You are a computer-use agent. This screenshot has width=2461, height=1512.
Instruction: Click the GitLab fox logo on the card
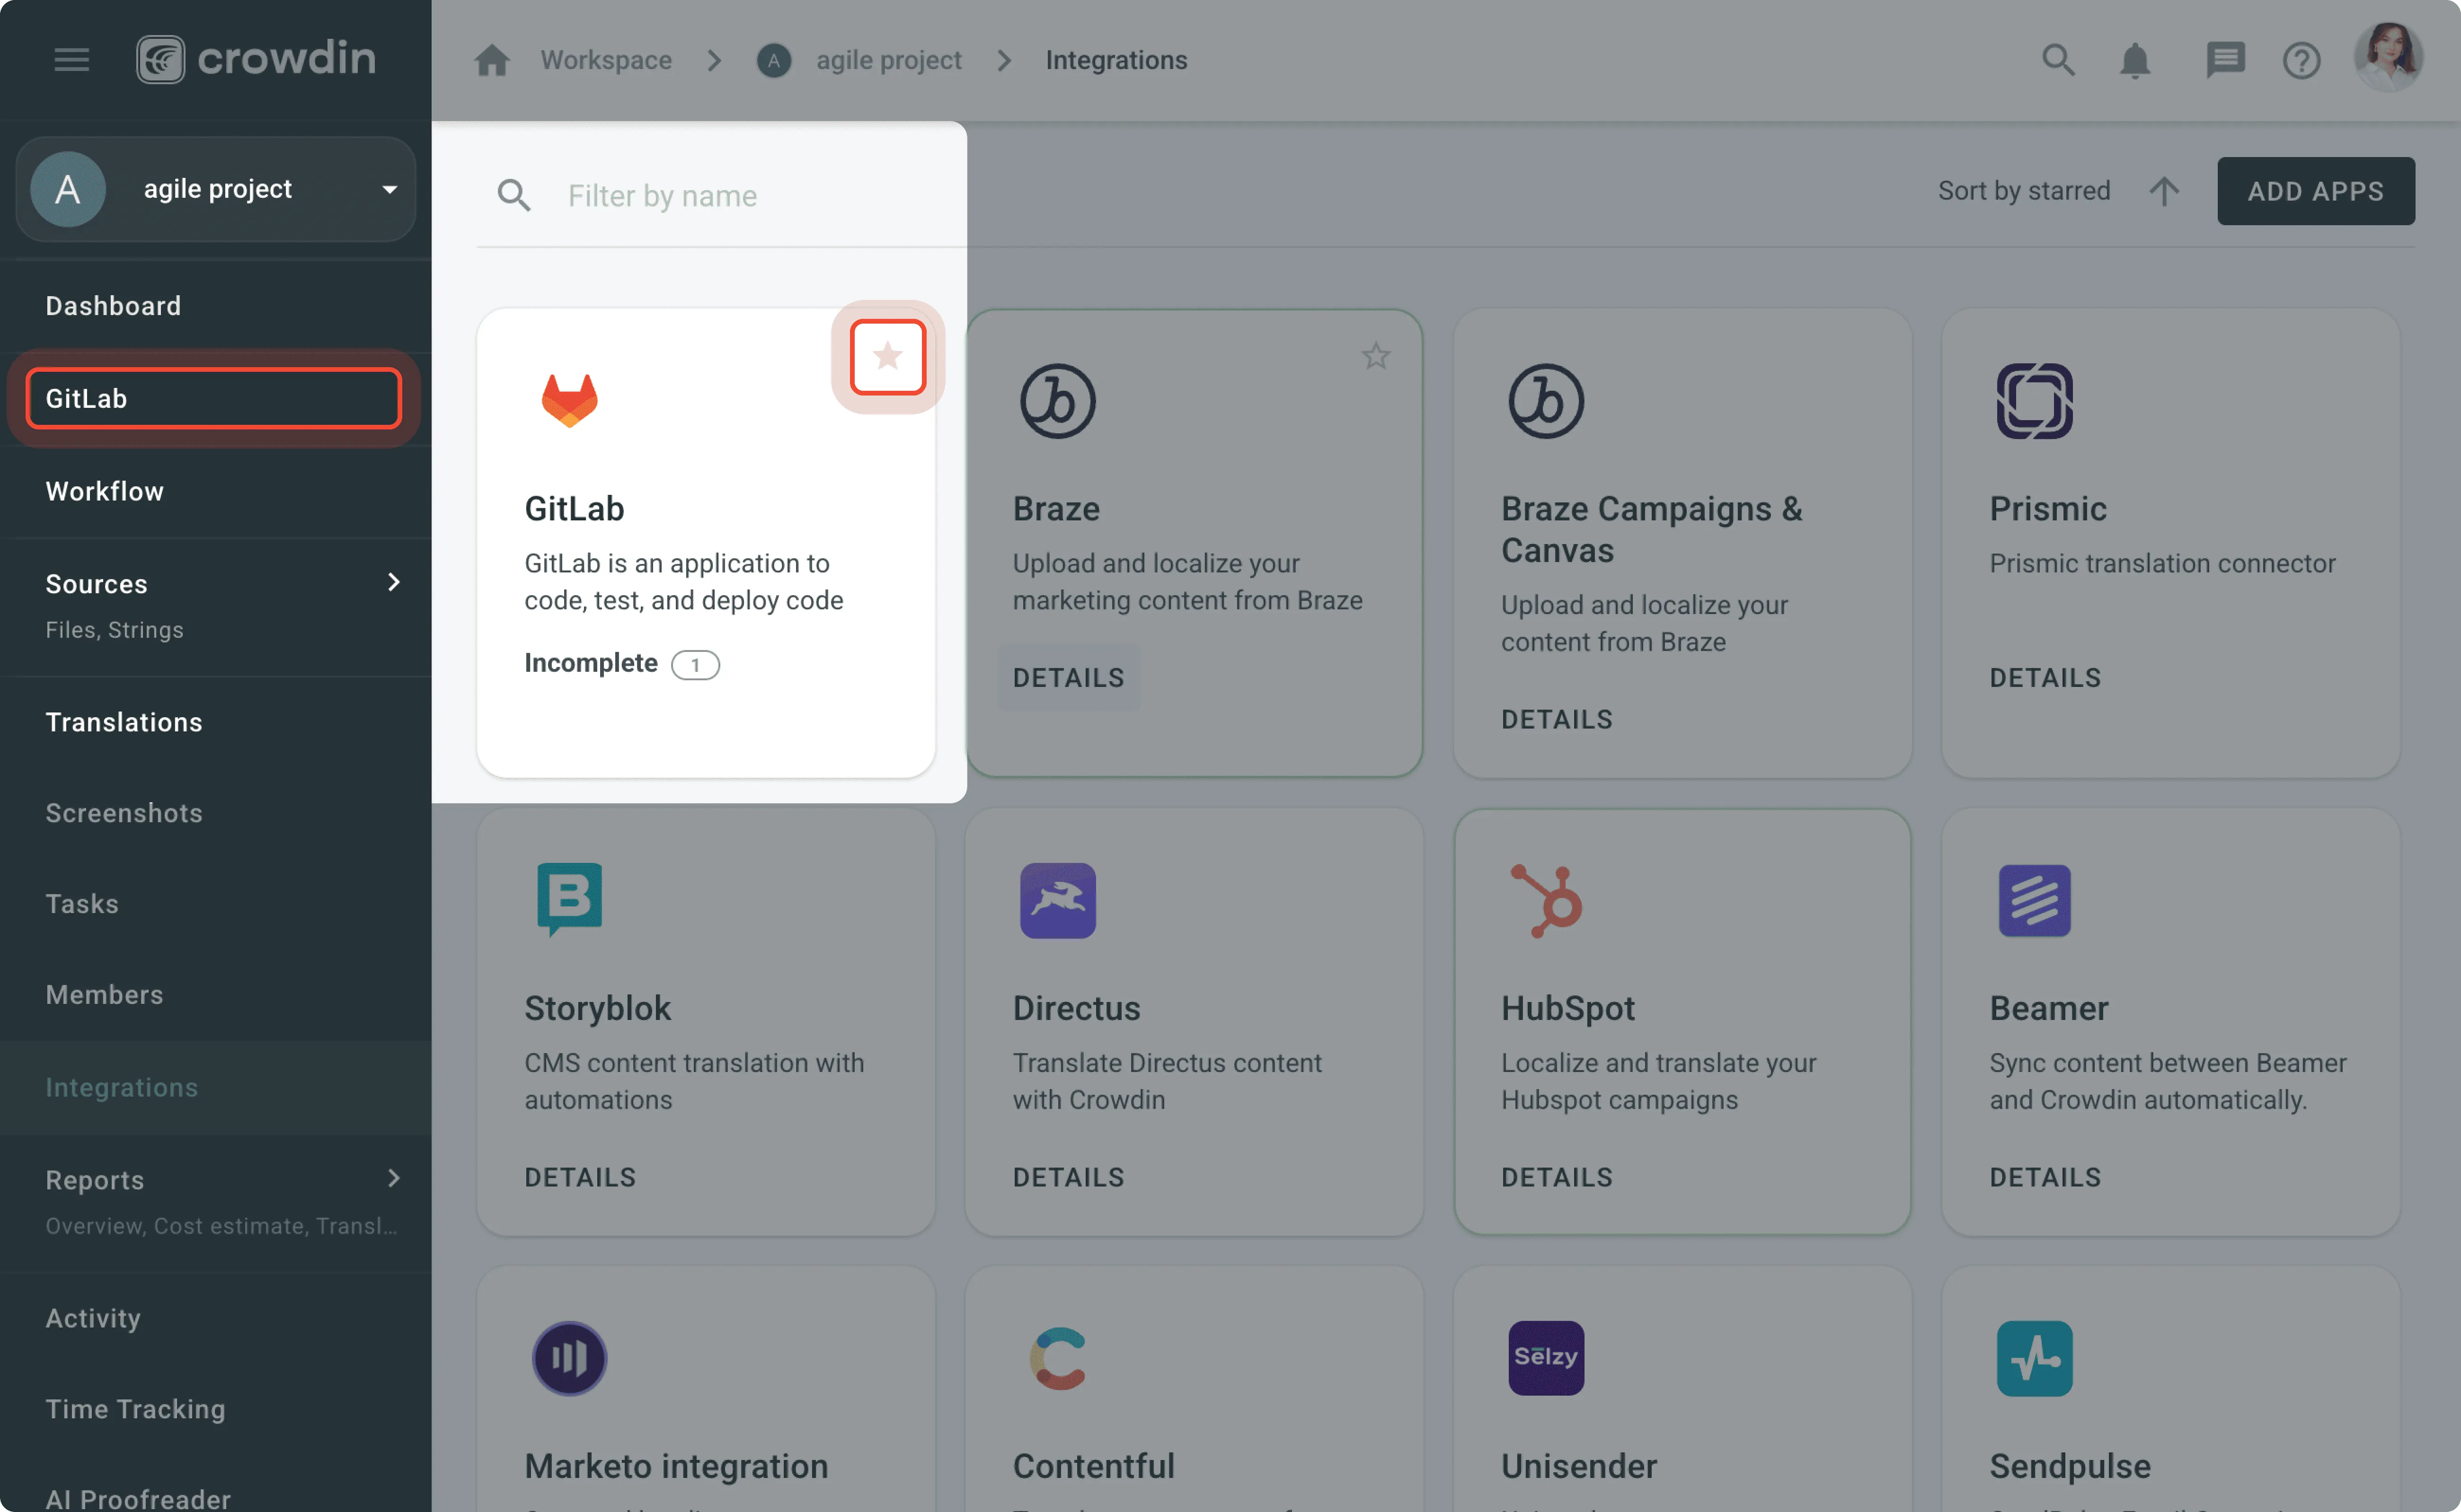[x=569, y=400]
